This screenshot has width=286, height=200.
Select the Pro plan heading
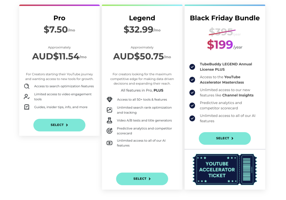(59, 18)
